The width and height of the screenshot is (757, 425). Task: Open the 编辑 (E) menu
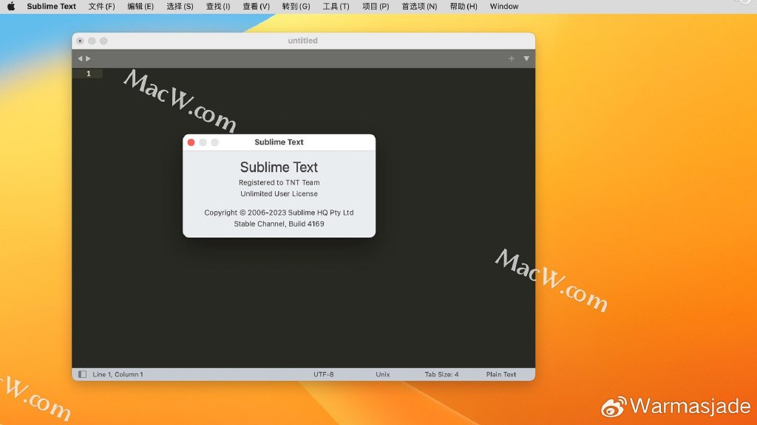(140, 6)
